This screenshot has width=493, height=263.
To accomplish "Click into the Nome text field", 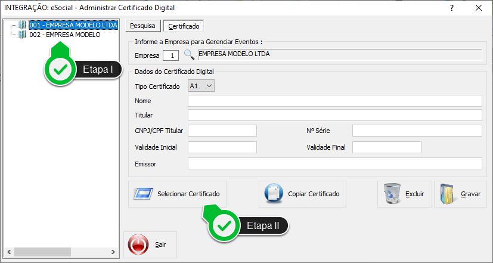I will [334, 100].
